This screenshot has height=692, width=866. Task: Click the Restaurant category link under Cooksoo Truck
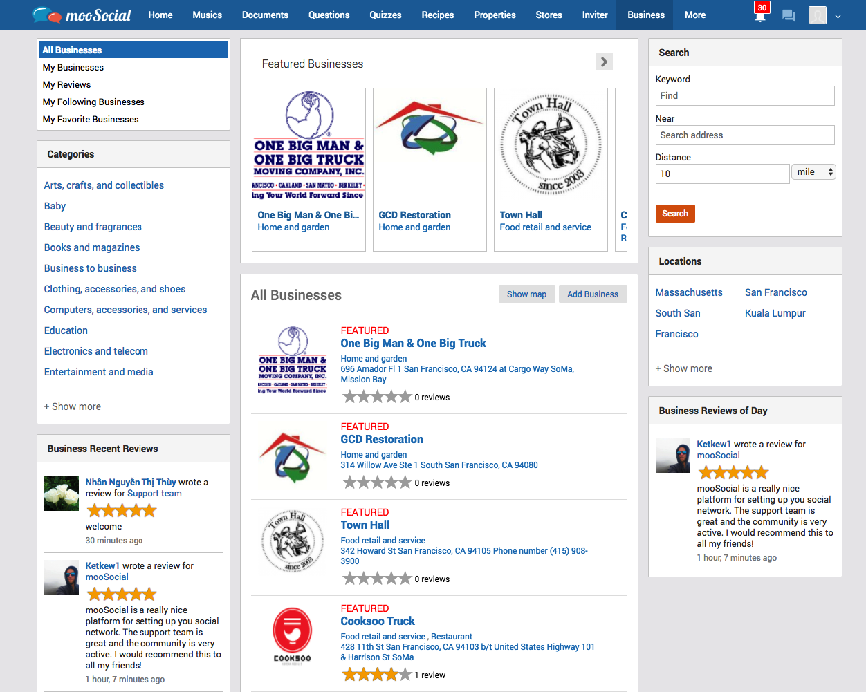(452, 637)
